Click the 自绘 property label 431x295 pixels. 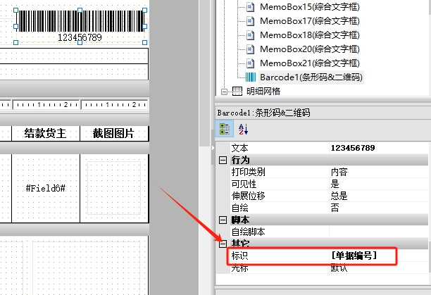pyautogui.click(x=239, y=208)
